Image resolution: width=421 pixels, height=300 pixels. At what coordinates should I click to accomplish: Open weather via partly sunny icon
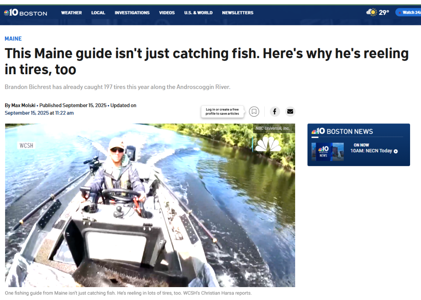372,12
